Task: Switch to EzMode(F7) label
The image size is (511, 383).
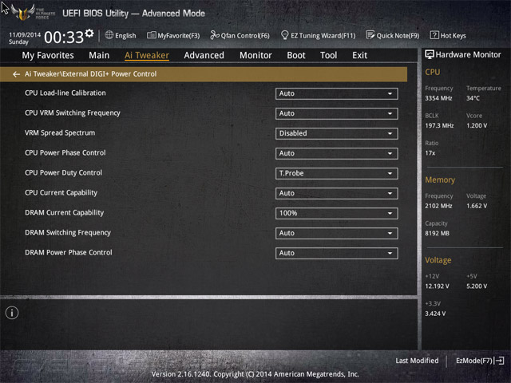Action: [473, 361]
